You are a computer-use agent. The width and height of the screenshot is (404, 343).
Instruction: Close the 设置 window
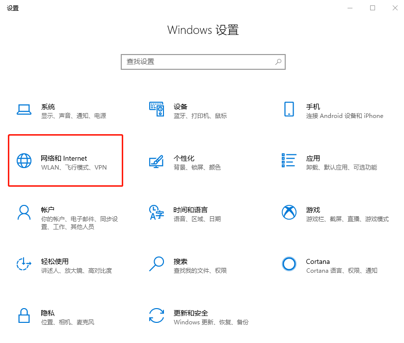[395, 8]
